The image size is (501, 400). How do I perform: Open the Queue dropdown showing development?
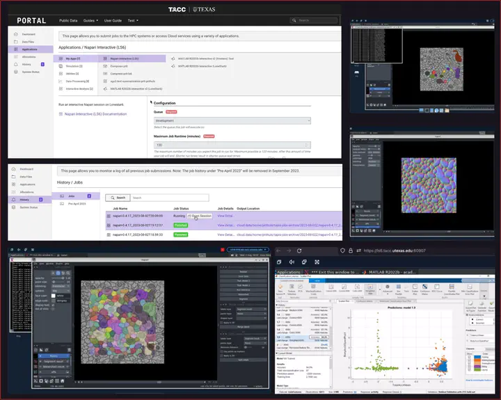tap(232, 120)
